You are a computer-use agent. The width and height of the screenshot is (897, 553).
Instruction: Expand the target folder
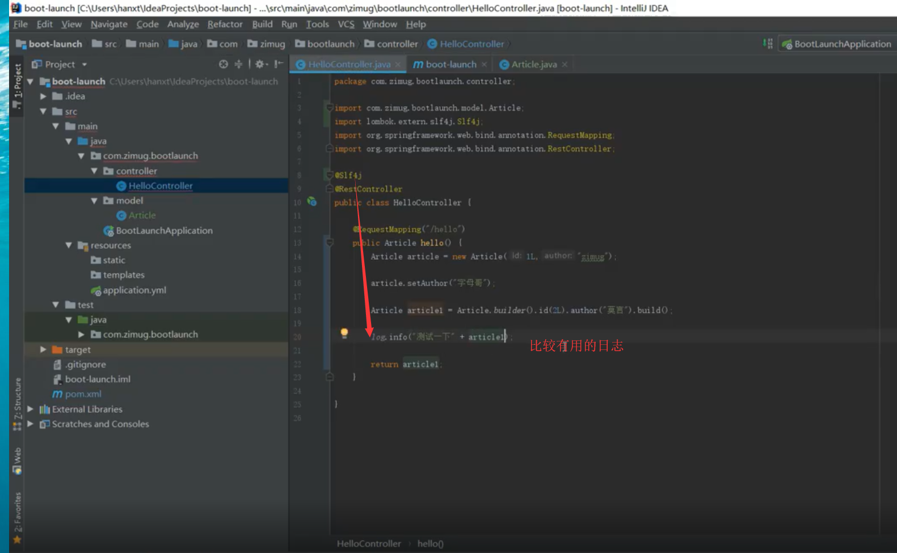(x=43, y=349)
